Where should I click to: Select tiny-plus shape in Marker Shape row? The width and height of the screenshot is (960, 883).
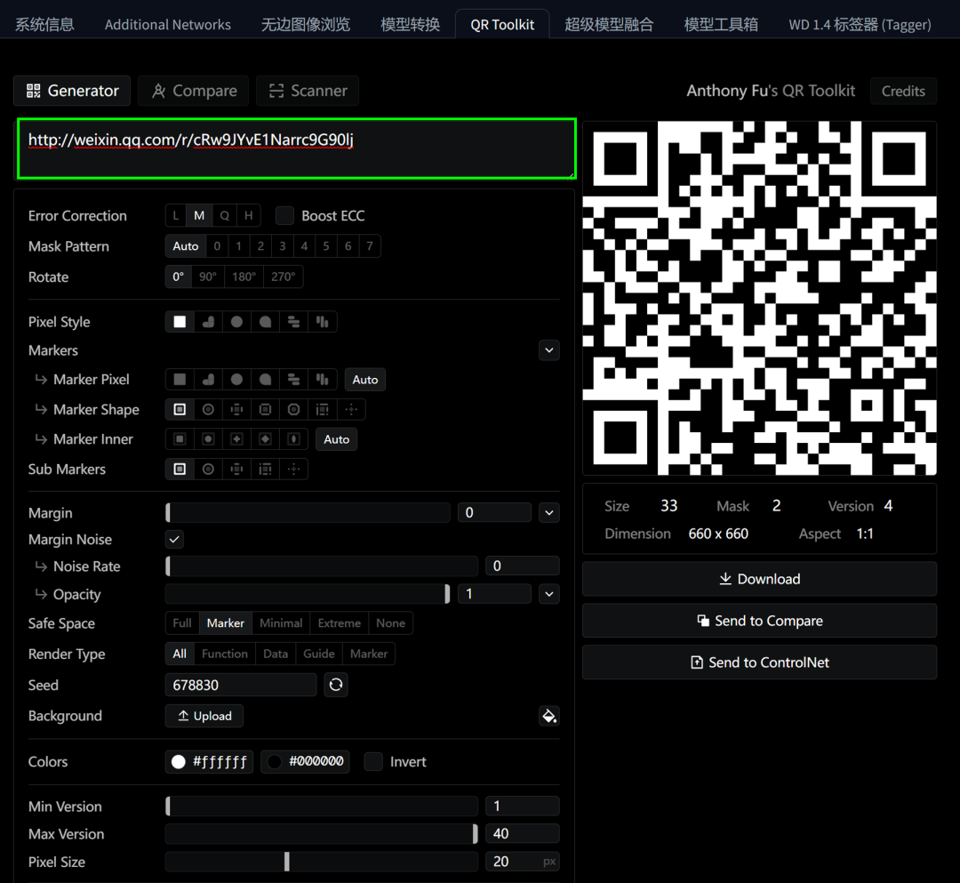pos(351,410)
